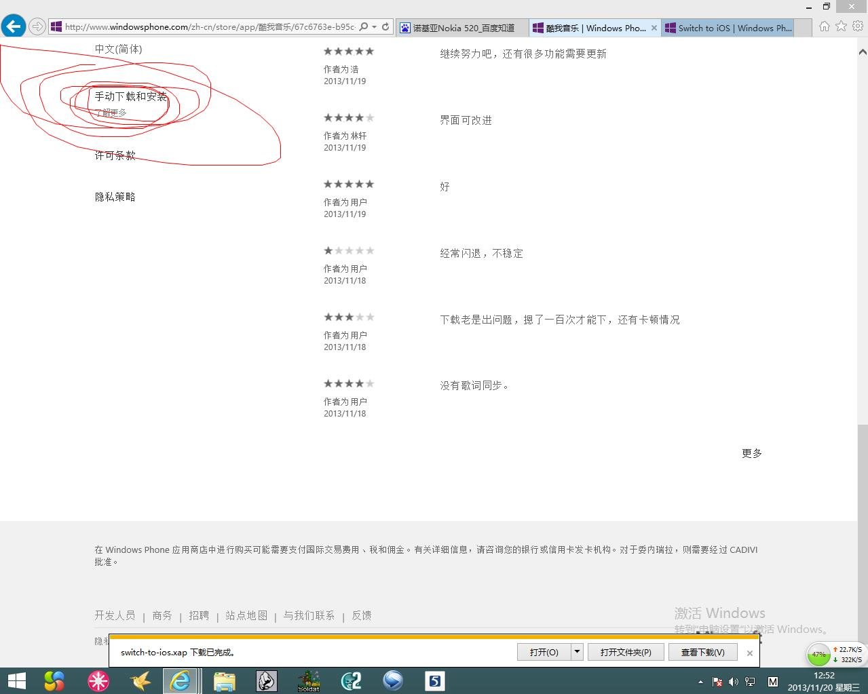Go back with the browser back arrow
868x694 pixels.
coord(13,26)
